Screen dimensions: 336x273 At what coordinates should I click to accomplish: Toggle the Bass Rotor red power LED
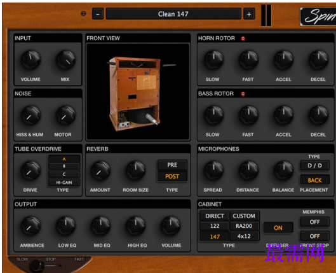[243, 94]
